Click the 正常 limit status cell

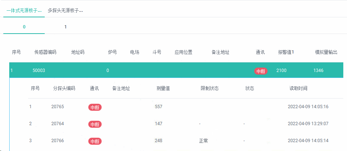pyautogui.click(x=204, y=141)
